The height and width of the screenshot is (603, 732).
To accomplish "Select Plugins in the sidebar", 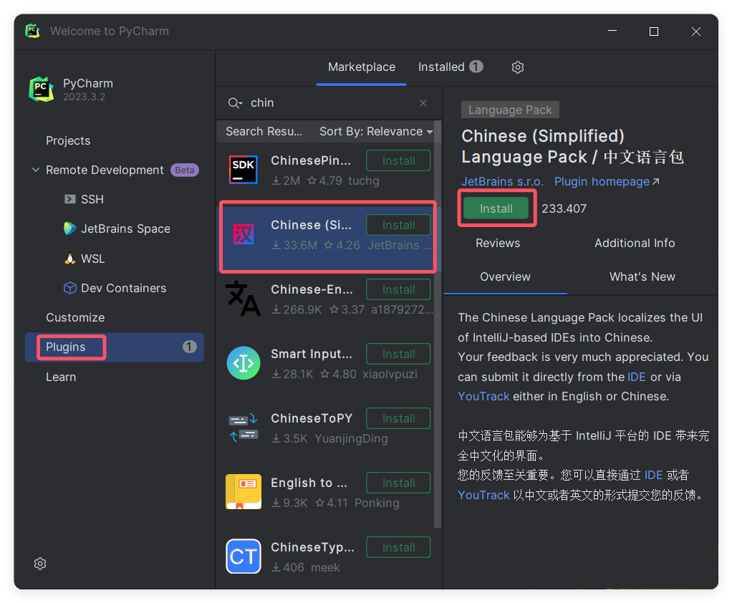I will (115, 347).
